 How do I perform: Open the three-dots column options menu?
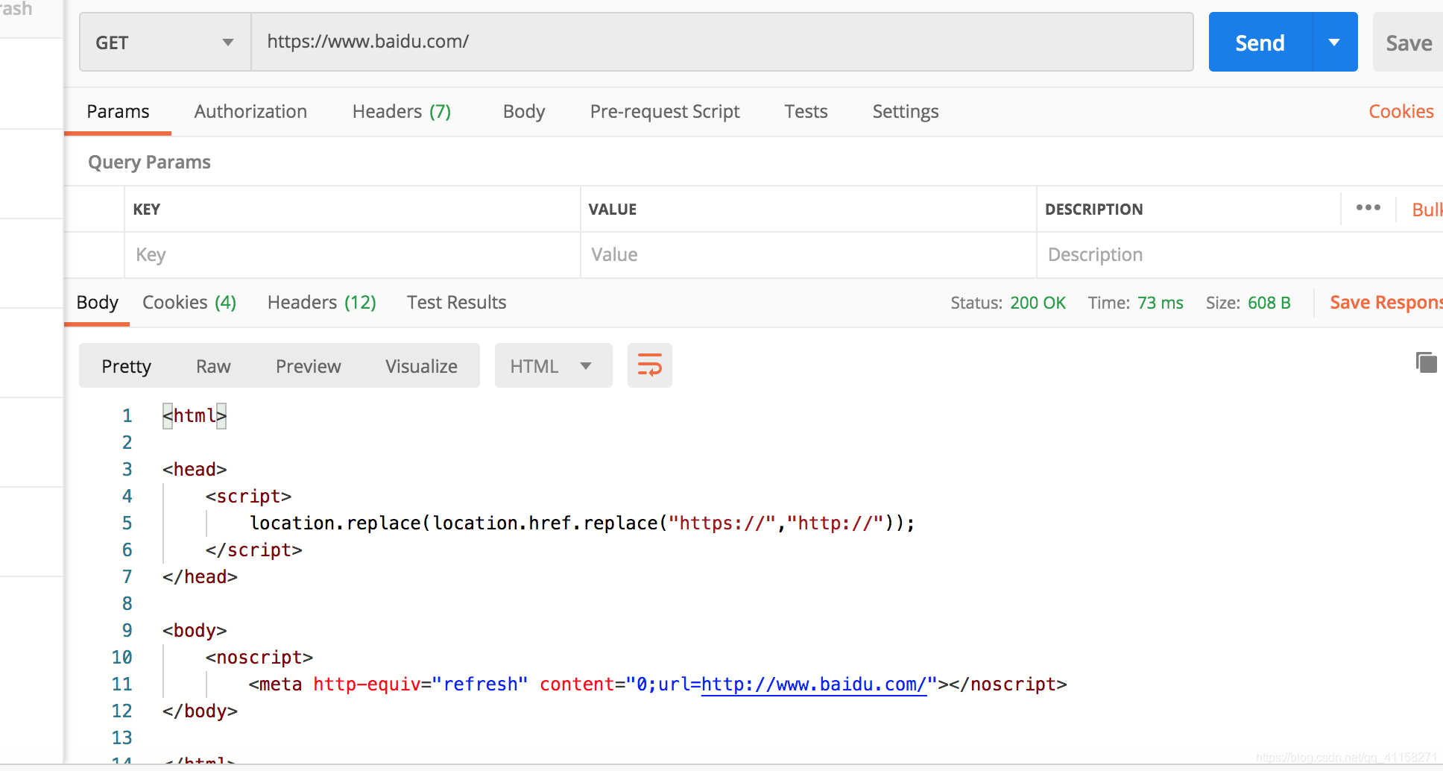(1368, 208)
